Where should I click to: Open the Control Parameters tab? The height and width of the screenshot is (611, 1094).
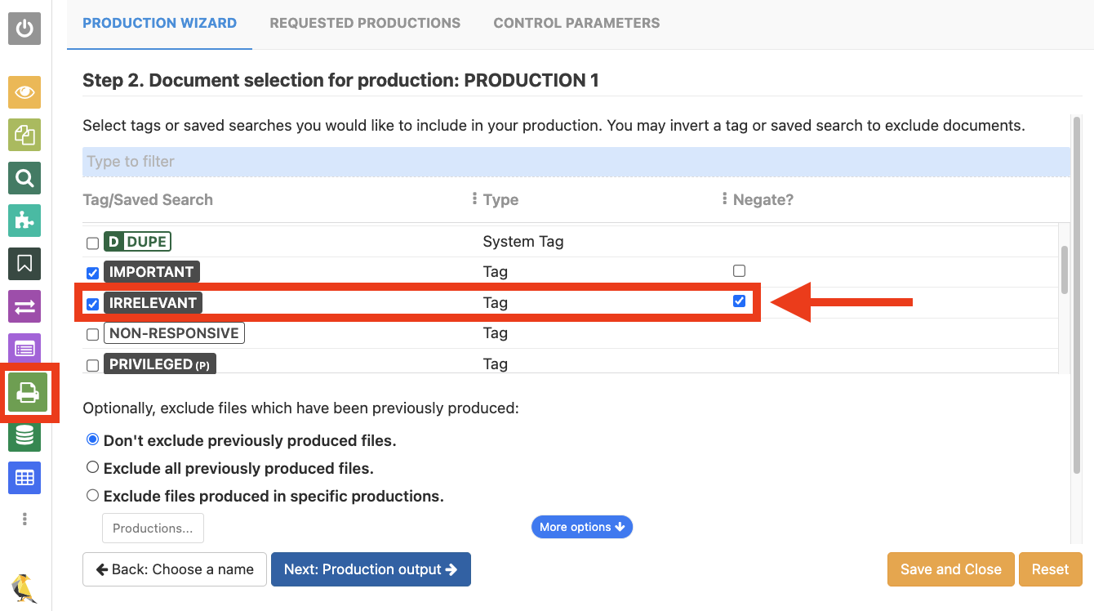(576, 23)
